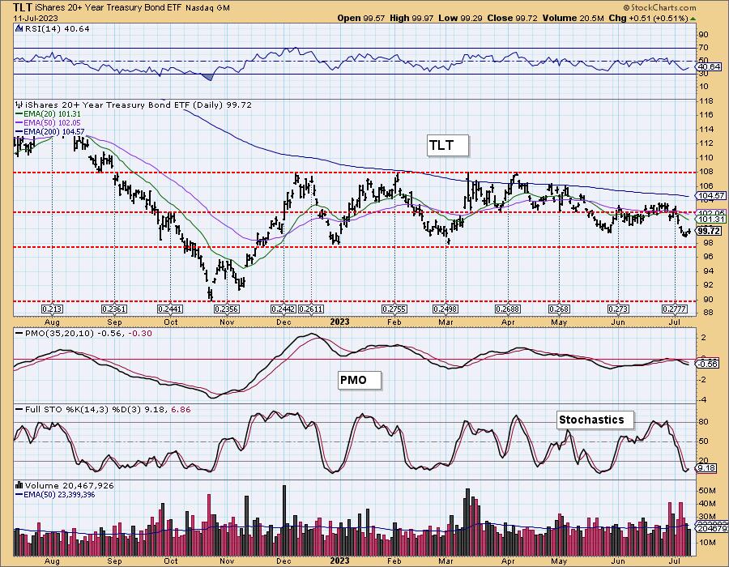Click the "Close 99.72" value
729x567 pixels.
pyautogui.click(x=513, y=18)
